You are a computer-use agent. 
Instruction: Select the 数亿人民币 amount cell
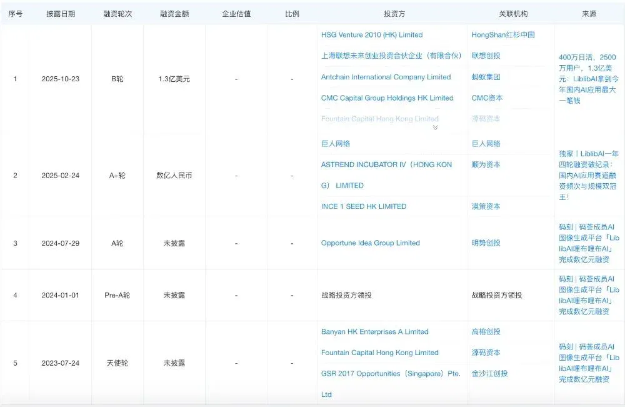coord(174,176)
